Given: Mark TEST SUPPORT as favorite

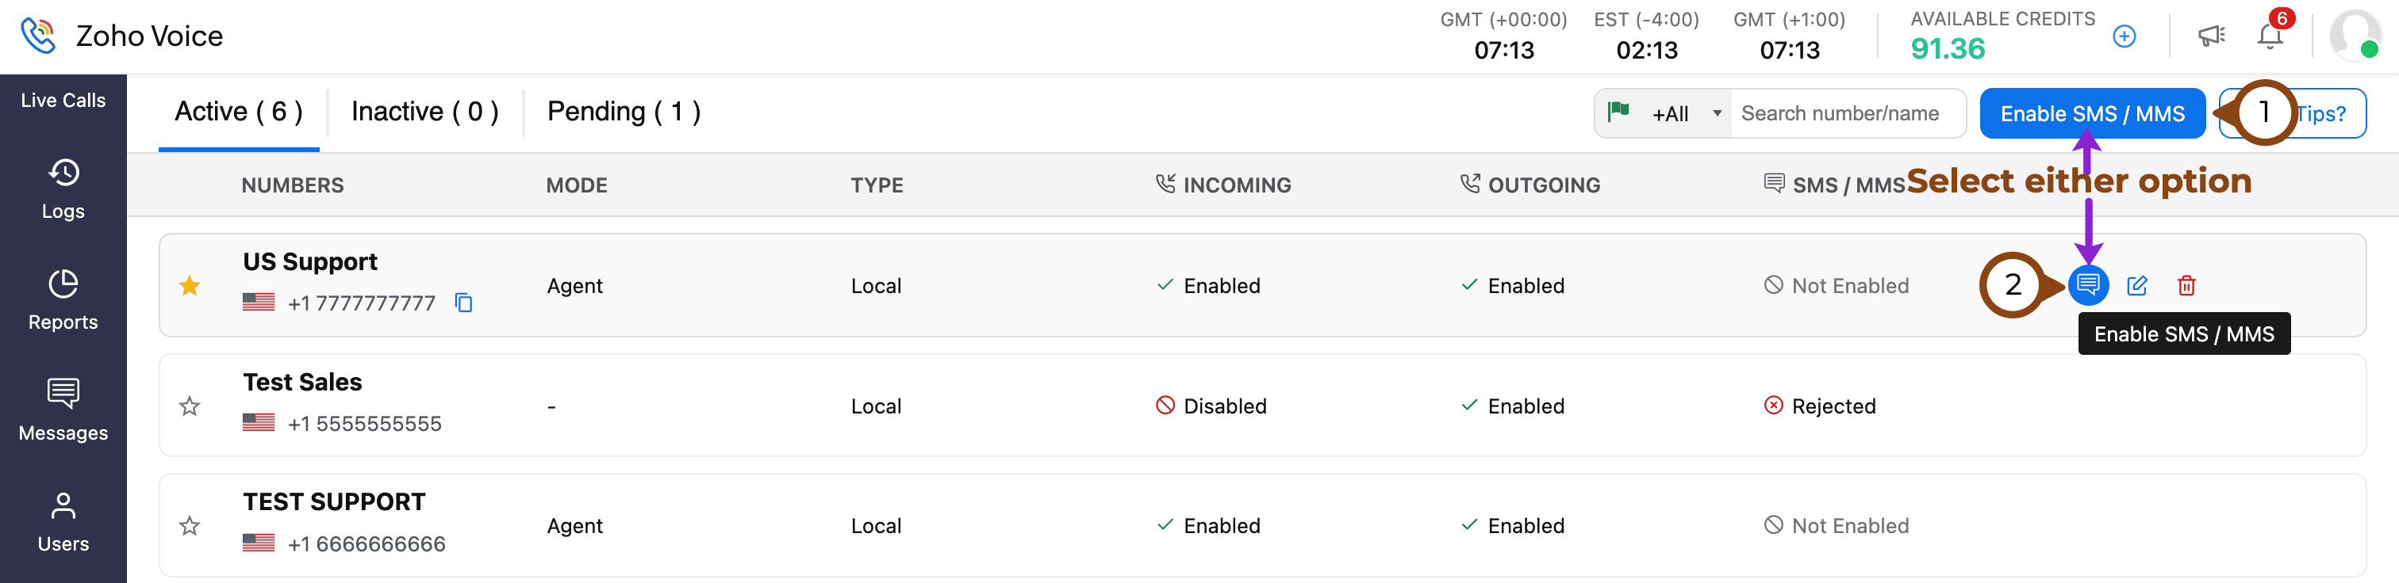Looking at the screenshot, I should pos(190,526).
